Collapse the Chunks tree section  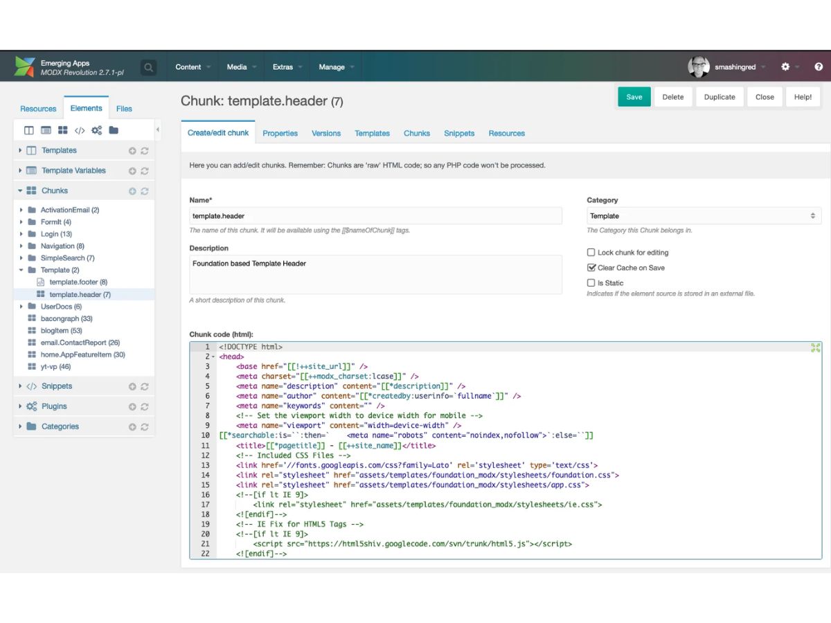tap(20, 190)
